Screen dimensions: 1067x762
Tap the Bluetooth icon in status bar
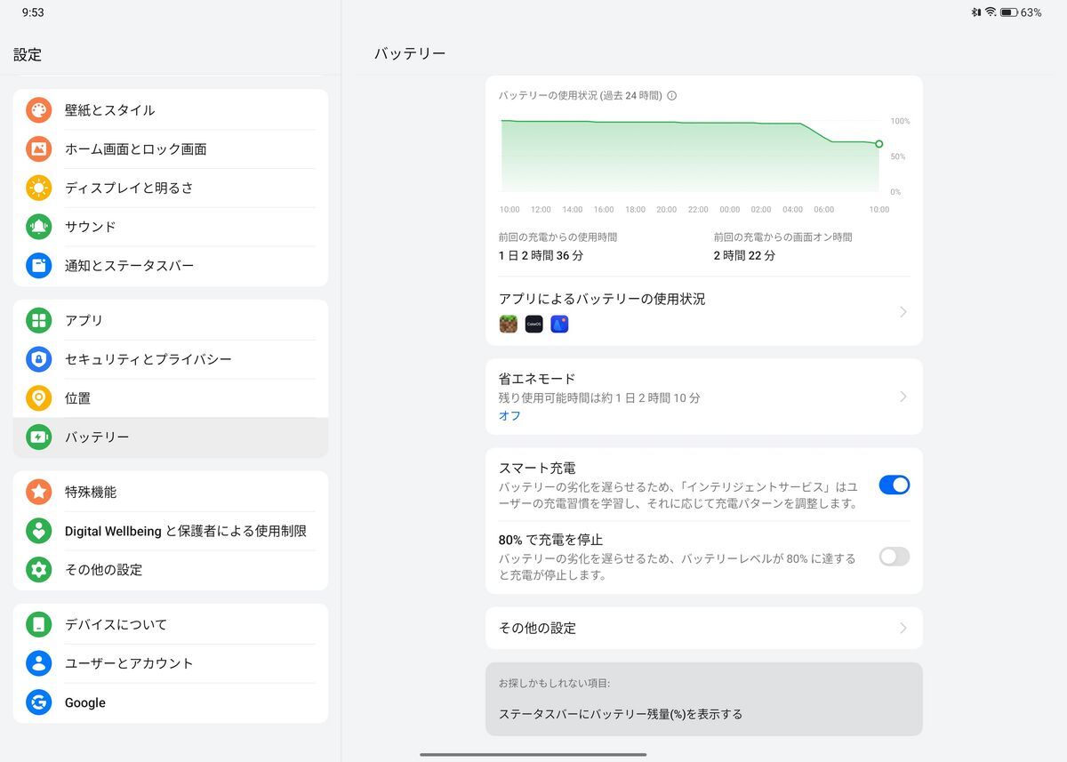pos(975,12)
